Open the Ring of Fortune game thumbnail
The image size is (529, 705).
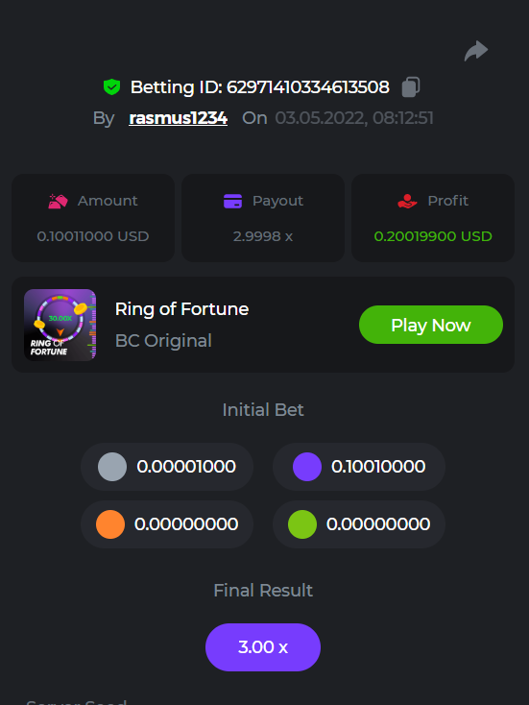click(60, 325)
